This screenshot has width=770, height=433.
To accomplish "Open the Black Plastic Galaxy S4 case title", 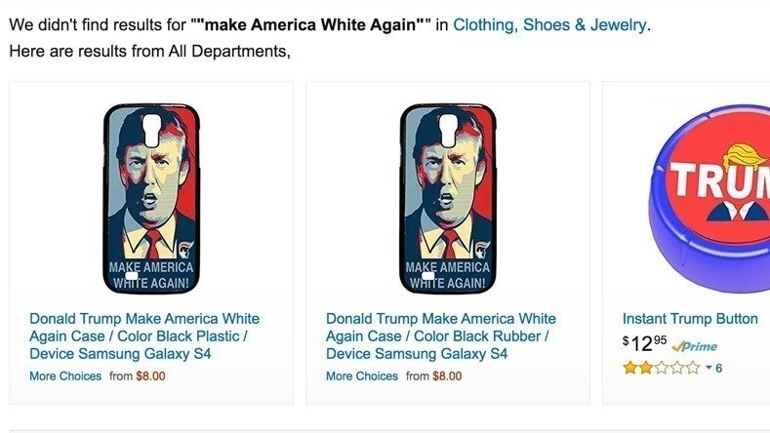I will (144, 336).
